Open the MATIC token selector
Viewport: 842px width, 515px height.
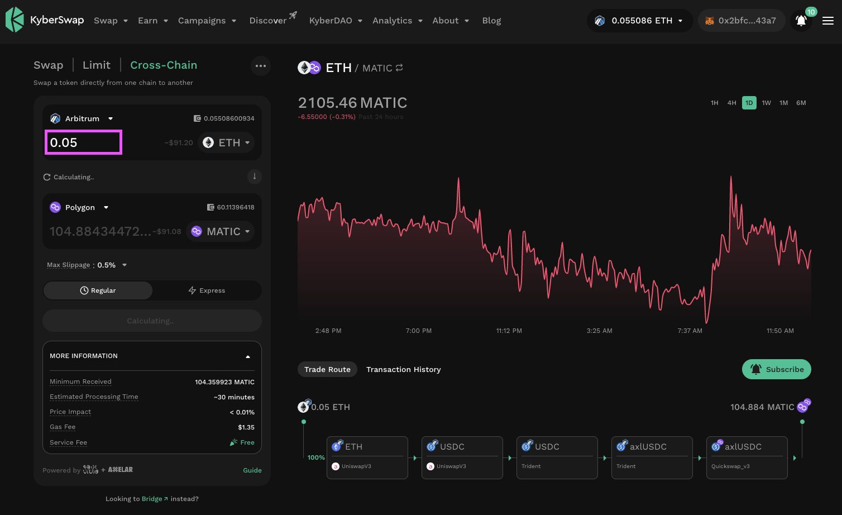tap(221, 232)
